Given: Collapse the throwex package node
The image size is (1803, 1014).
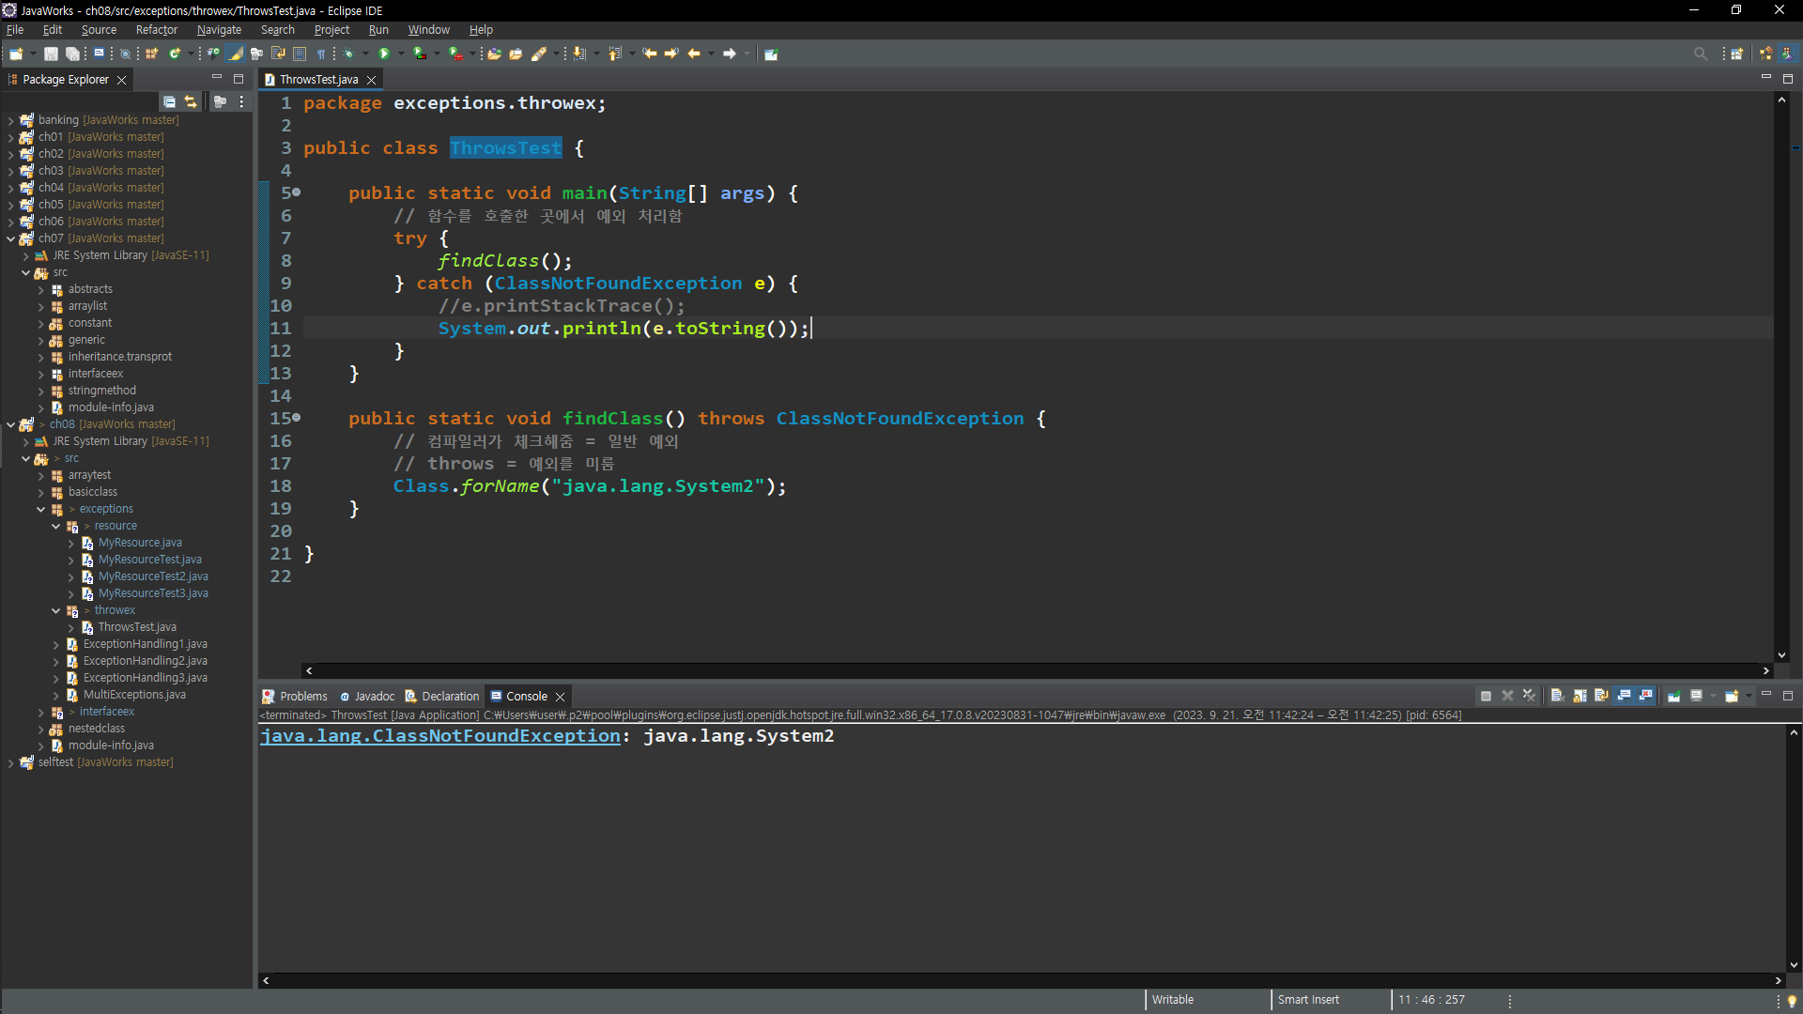Looking at the screenshot, I should [x=56, y=610].
